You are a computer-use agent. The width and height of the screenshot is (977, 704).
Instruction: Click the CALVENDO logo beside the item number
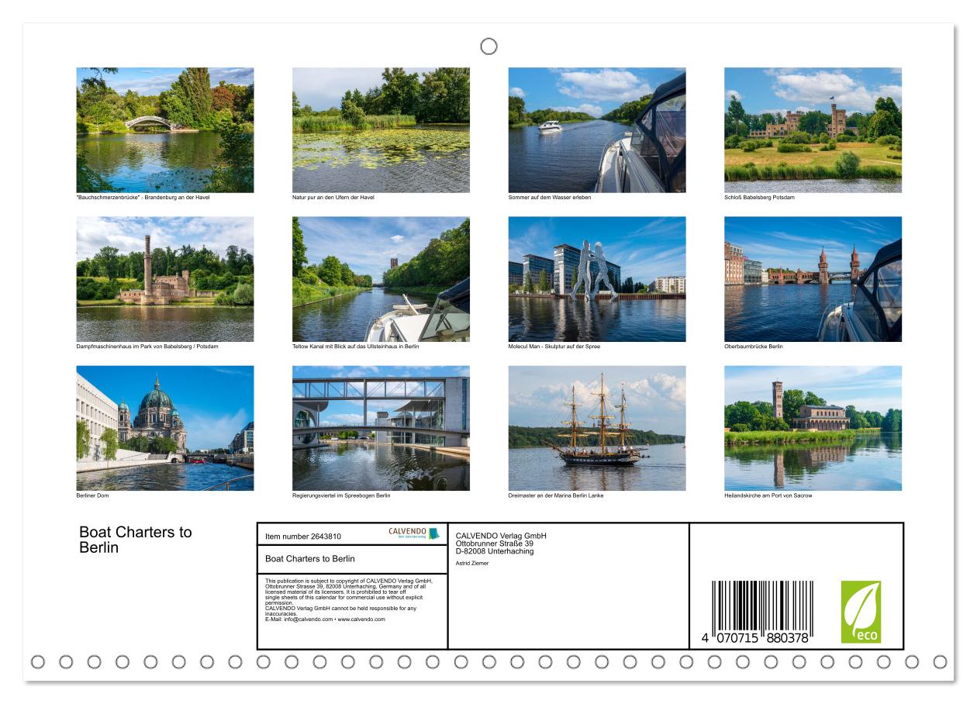(x=414, y=533)
